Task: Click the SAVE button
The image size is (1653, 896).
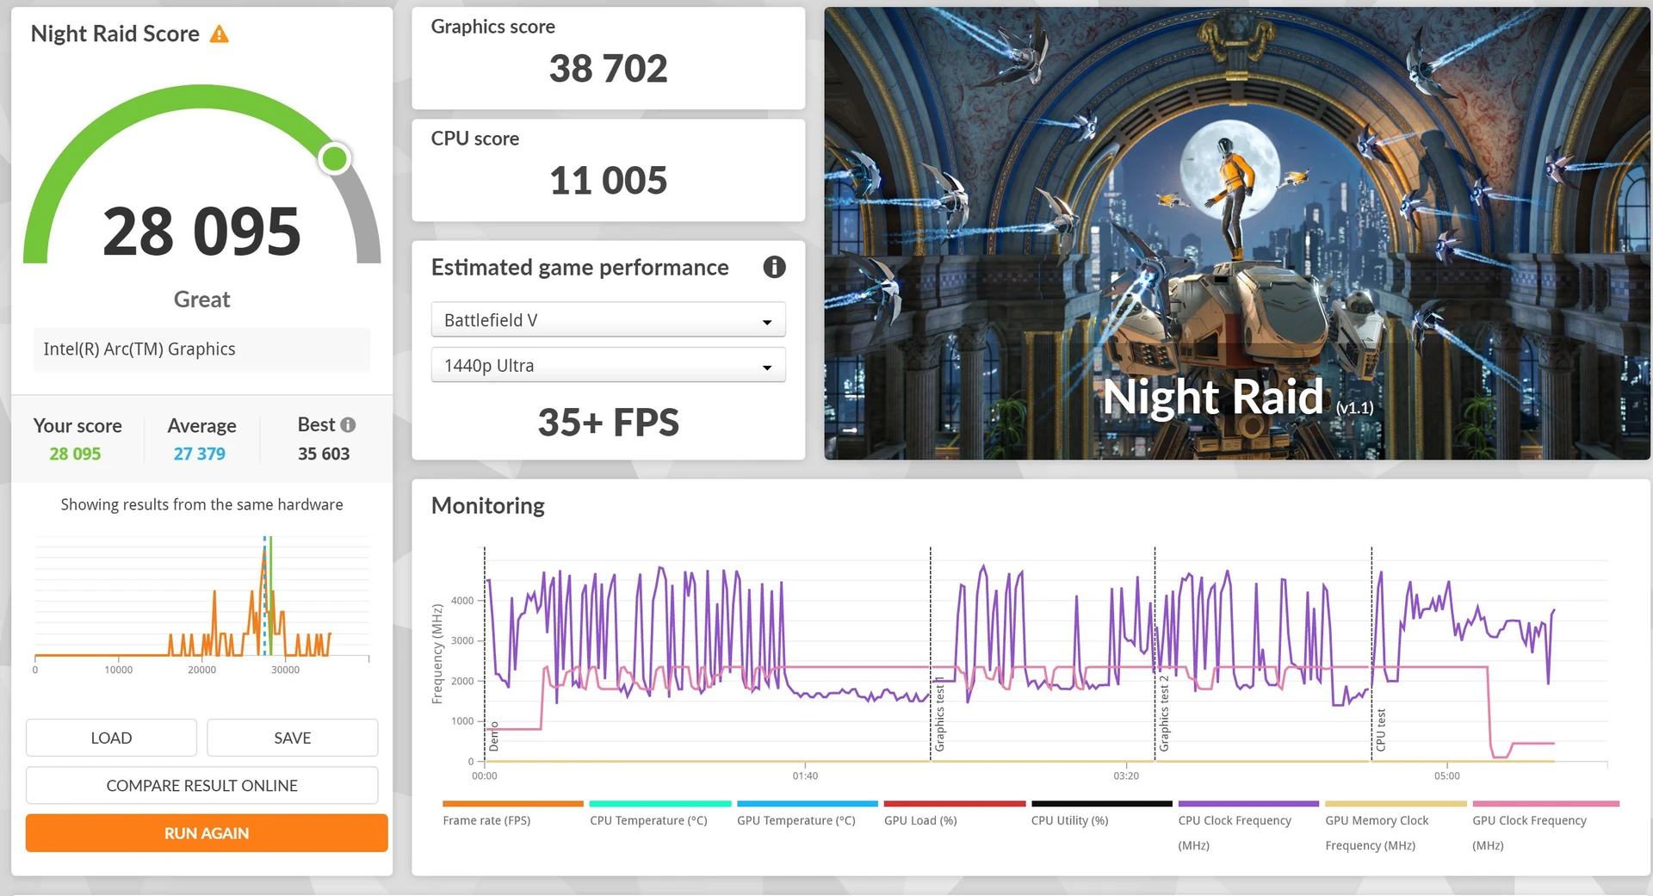Action: tap(292, 738)
